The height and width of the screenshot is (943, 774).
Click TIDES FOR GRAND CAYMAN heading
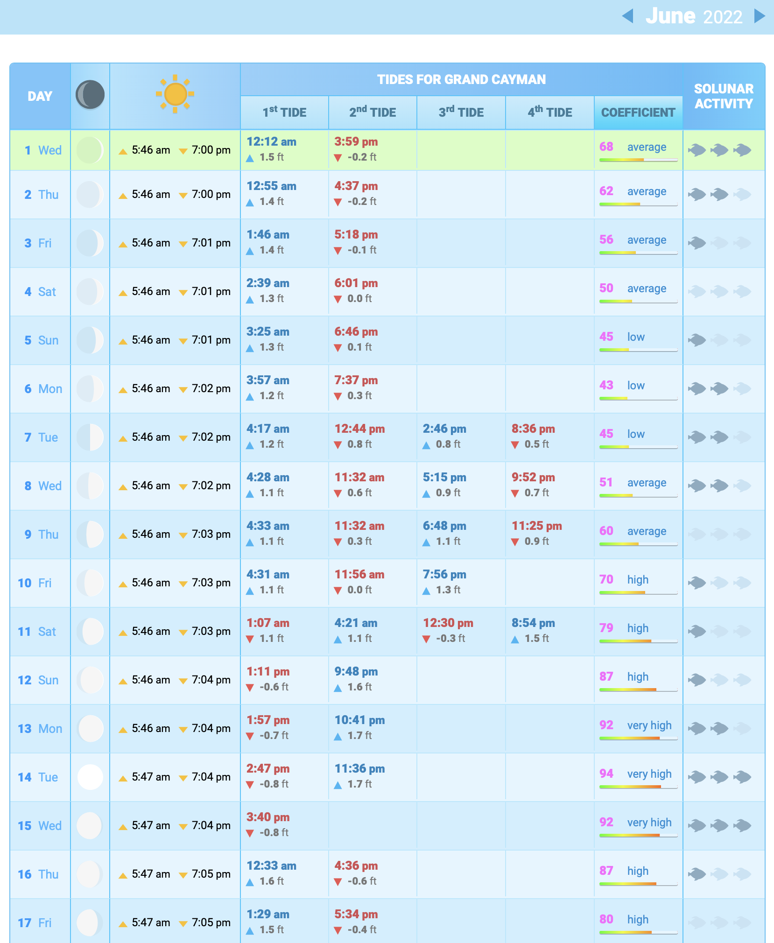pyautogui.click(x=461, y=79)
